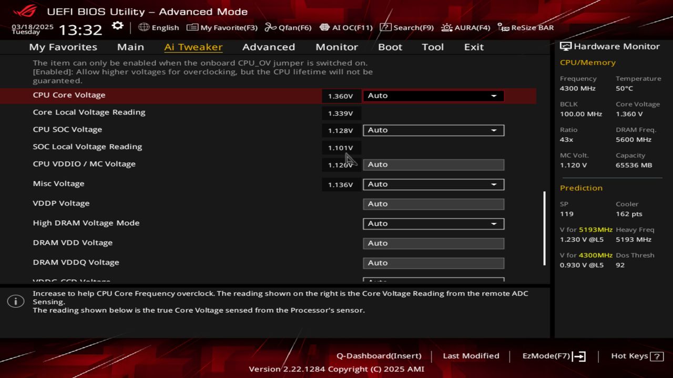Screen dimensions: 673x378
Task: Select CPU Core Voltage row label
Action: 69,95
